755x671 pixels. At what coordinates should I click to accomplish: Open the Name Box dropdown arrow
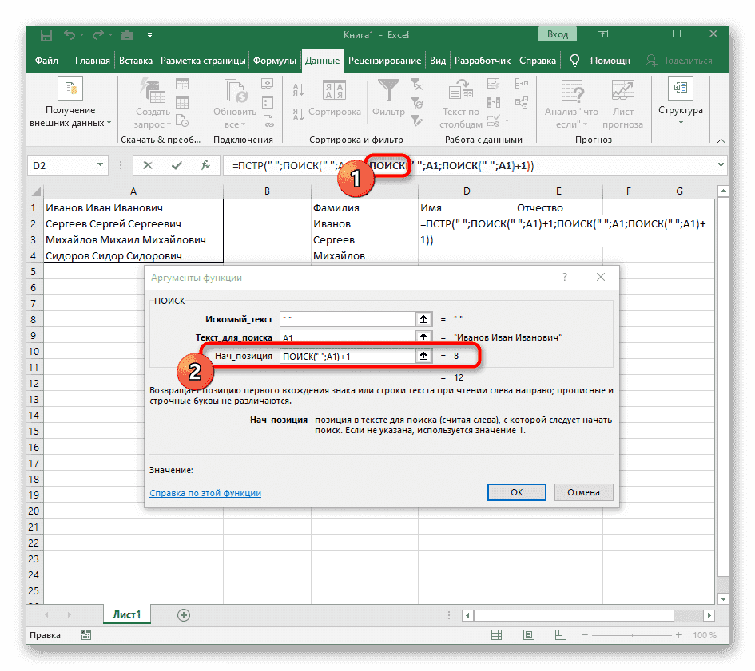point(100,166)
